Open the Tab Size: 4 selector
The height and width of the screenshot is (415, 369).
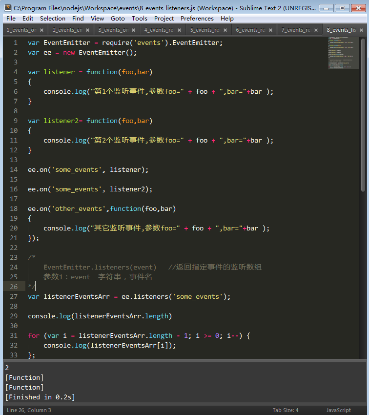coord(286,410)
